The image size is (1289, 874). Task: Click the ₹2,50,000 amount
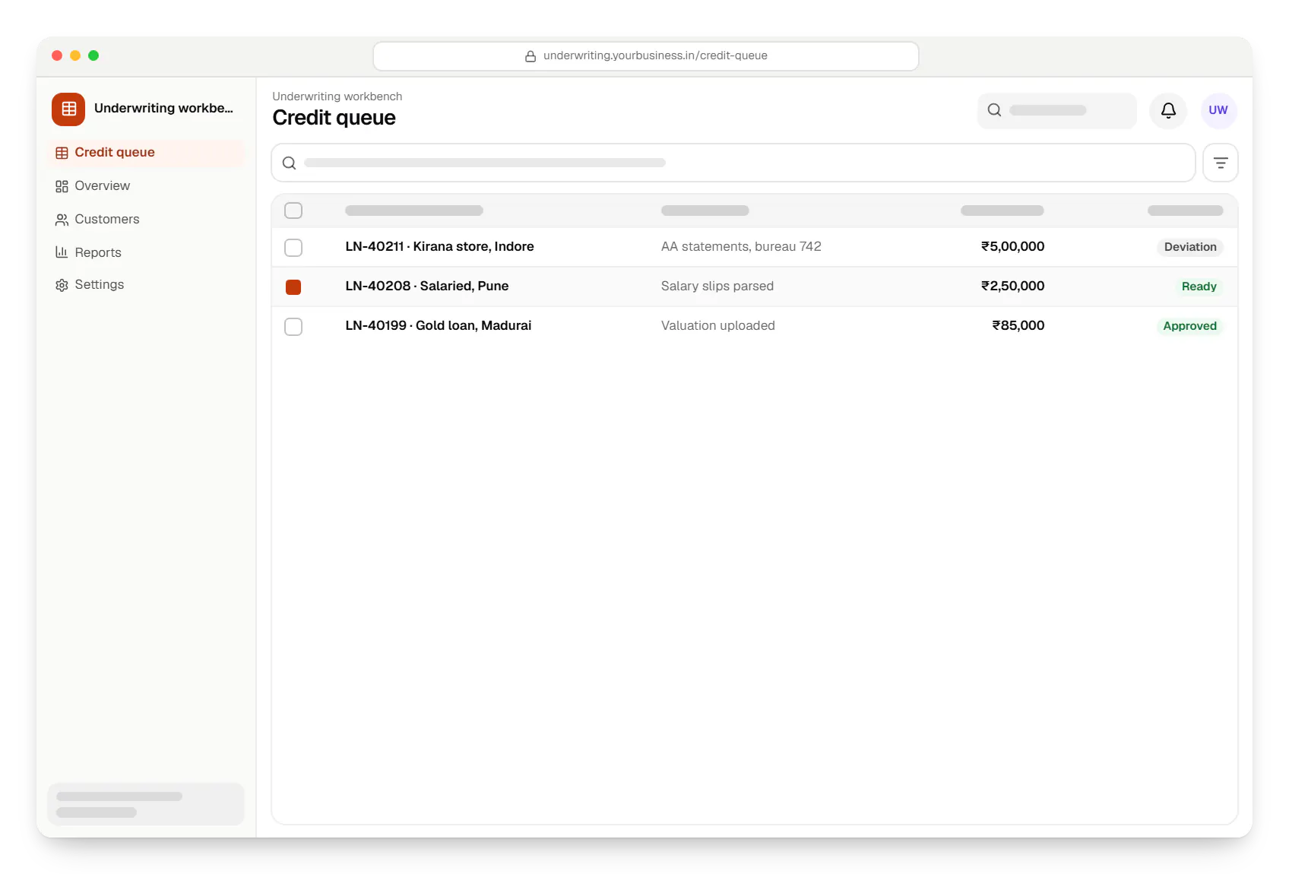click(1012, 286)
